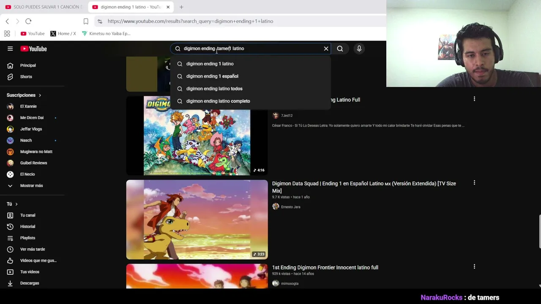This screenshot has height=304, width=541.
Task: Clear the search box text
Action: pos(326,49)
